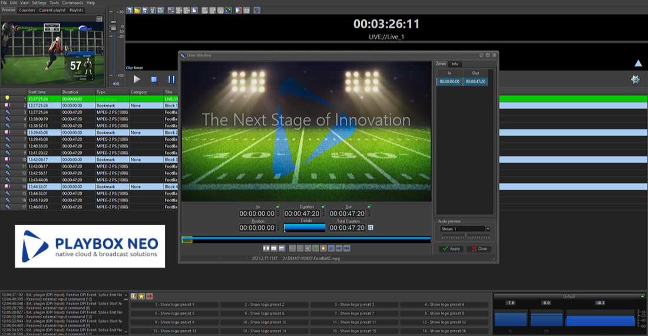Click the white up-triangle icon at right
Screen dimensions: 648x336
(x=638, y=63)
